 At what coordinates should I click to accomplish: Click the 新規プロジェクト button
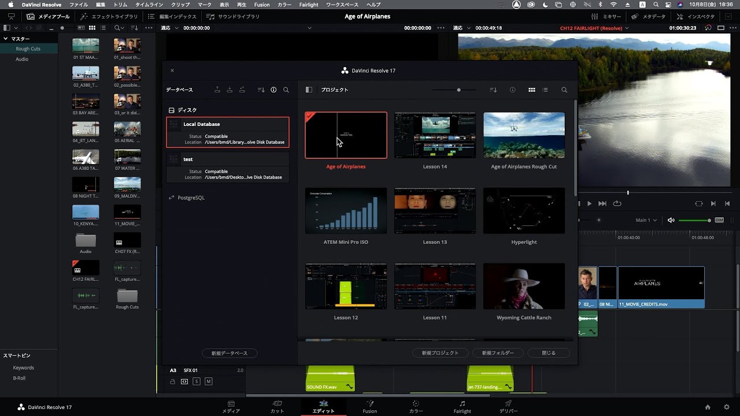[440, 352]
